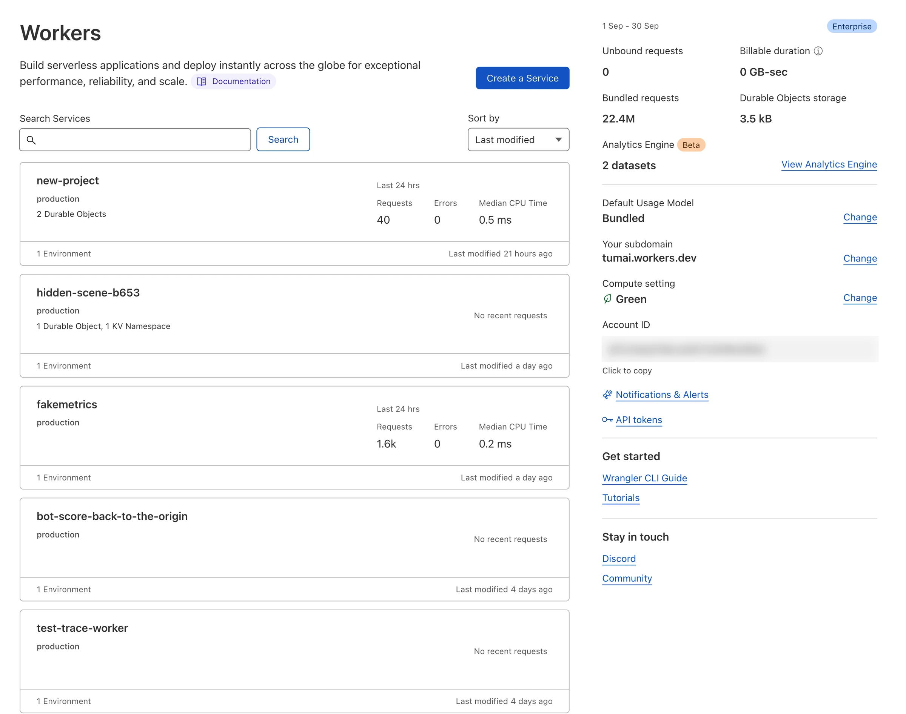906x714 pixels.
Task: Change the Default Usage Model
Action: point(860,217)
